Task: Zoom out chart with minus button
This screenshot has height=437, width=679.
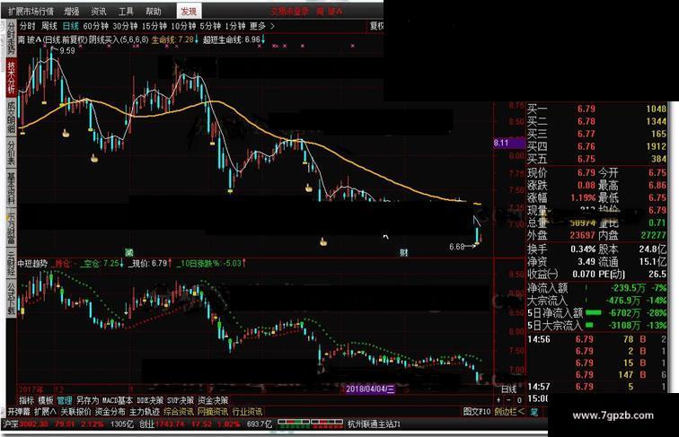Action: pyautogui.click(x=509, y=400)
